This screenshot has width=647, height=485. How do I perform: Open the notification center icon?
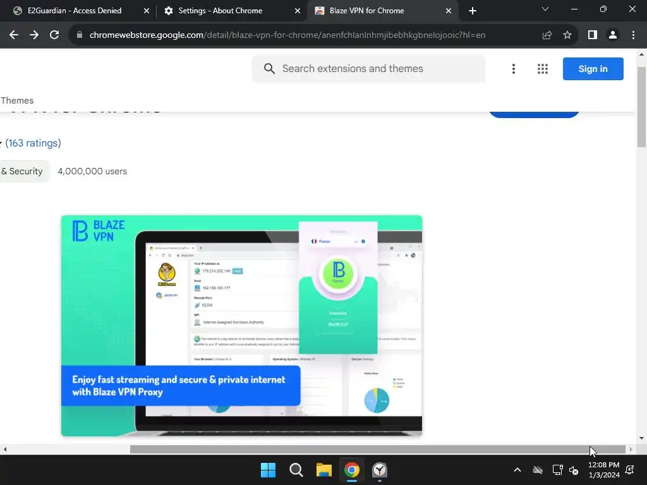pos(630,470)
